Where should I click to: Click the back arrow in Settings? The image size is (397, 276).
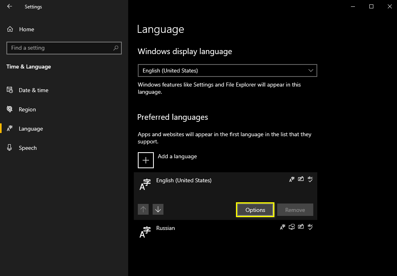coord(10,7)
